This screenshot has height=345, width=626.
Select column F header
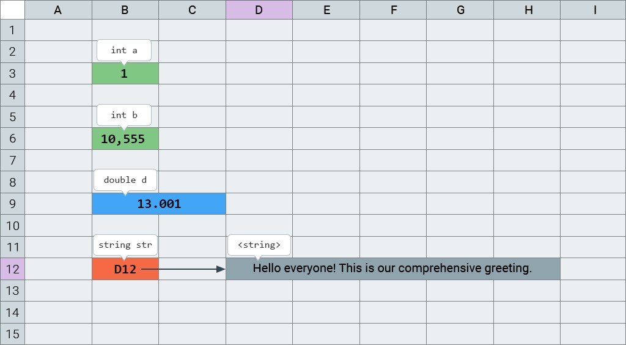393,10
